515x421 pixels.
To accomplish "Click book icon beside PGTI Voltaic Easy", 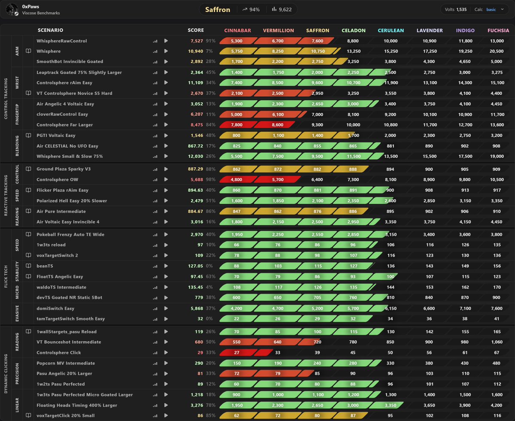I will [28, 135].
